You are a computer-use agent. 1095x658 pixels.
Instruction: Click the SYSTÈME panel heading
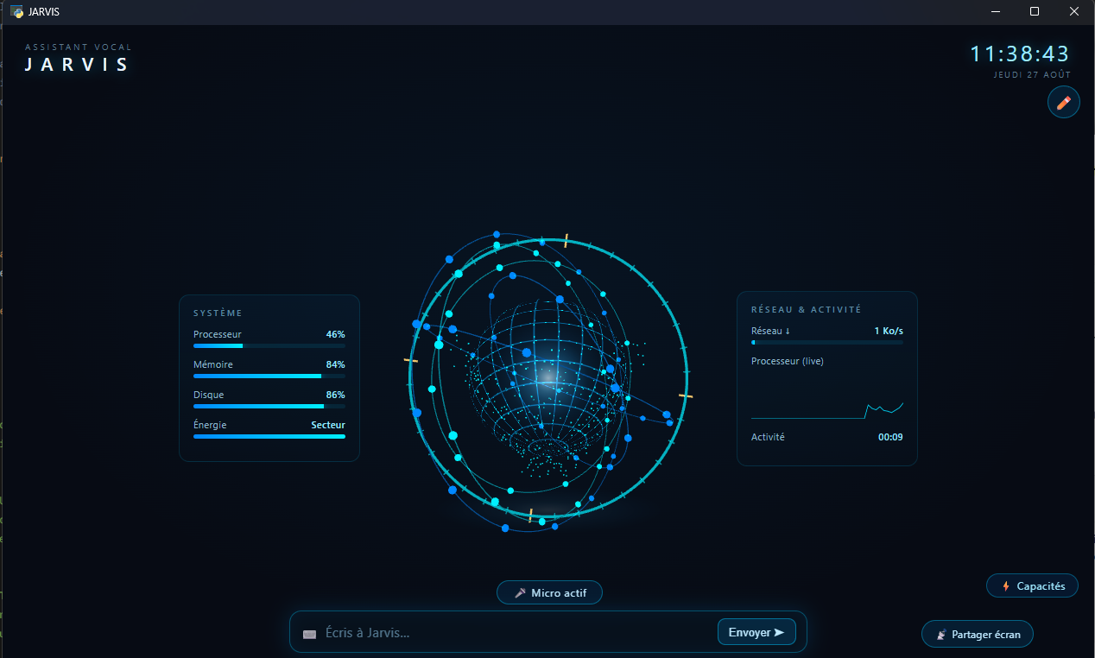coord(218,313)
